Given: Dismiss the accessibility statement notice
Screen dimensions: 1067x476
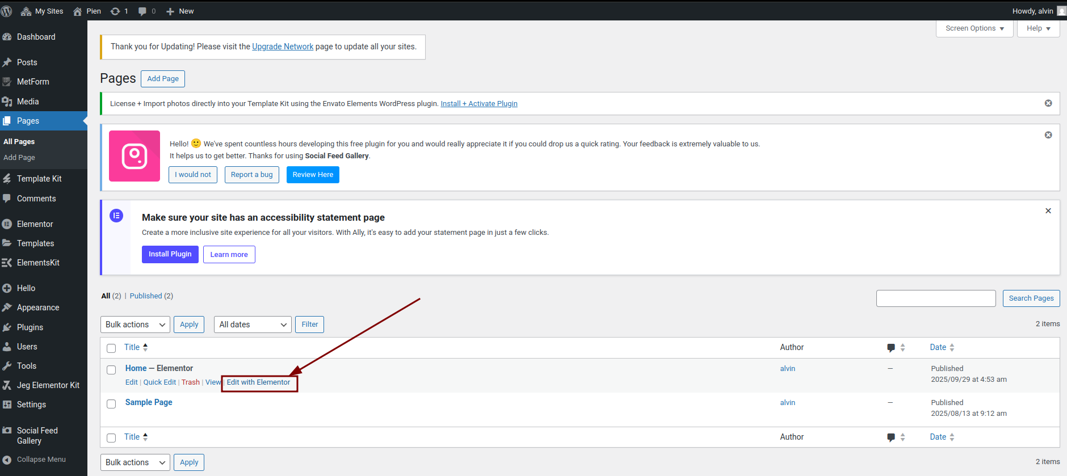Looking at the screenshot, I should click(x=1048, y=211).
